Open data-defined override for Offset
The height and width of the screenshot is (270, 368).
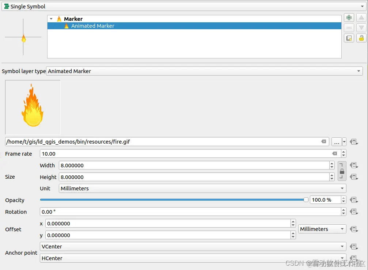[x=354, y=229]
